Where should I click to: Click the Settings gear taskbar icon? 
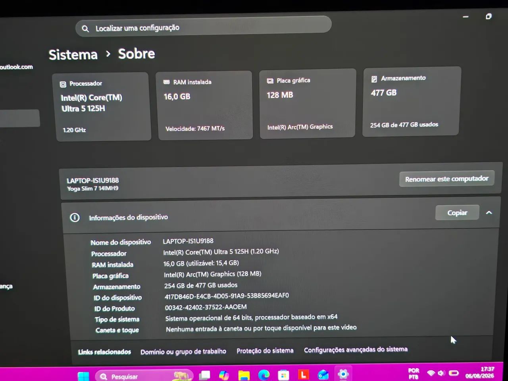pyautogui.click(x=343, y=374)
